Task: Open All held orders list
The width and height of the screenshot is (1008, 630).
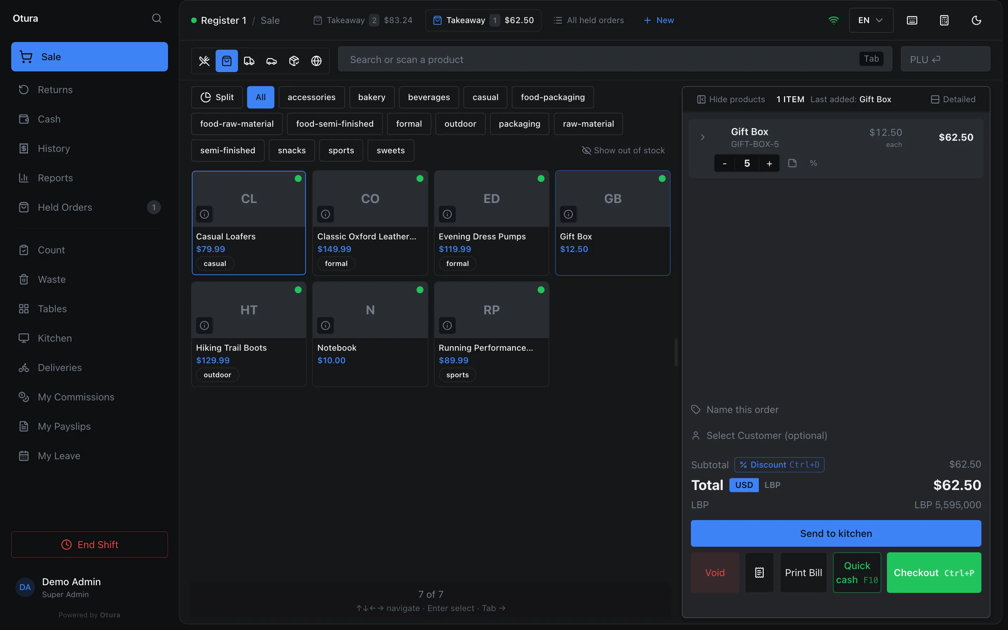Action: point(589,20)
